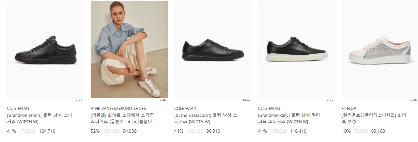Open the Fitflop 랠리옴브레글리터스니커즈 title

click(x=374, y=118)
